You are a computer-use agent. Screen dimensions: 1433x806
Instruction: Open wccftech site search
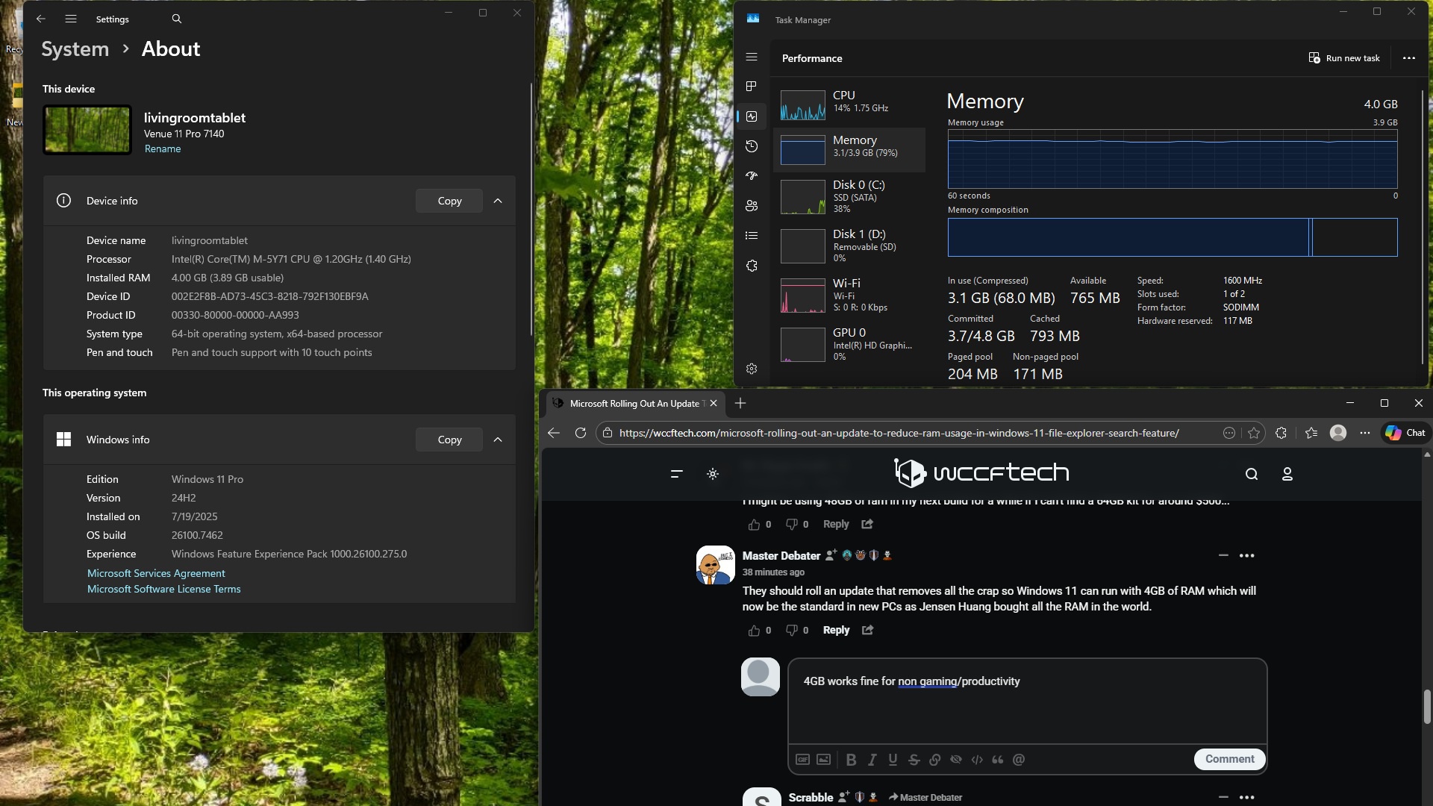[x=1252, y=474]
